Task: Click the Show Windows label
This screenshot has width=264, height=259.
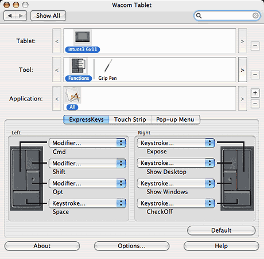Action: point(167,192)
